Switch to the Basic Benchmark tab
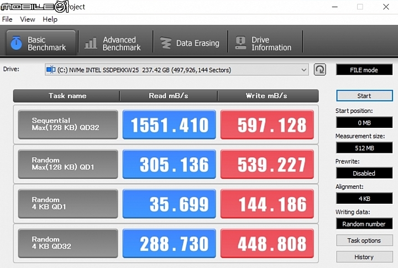 pyautogui.click(x=41, y=43)
